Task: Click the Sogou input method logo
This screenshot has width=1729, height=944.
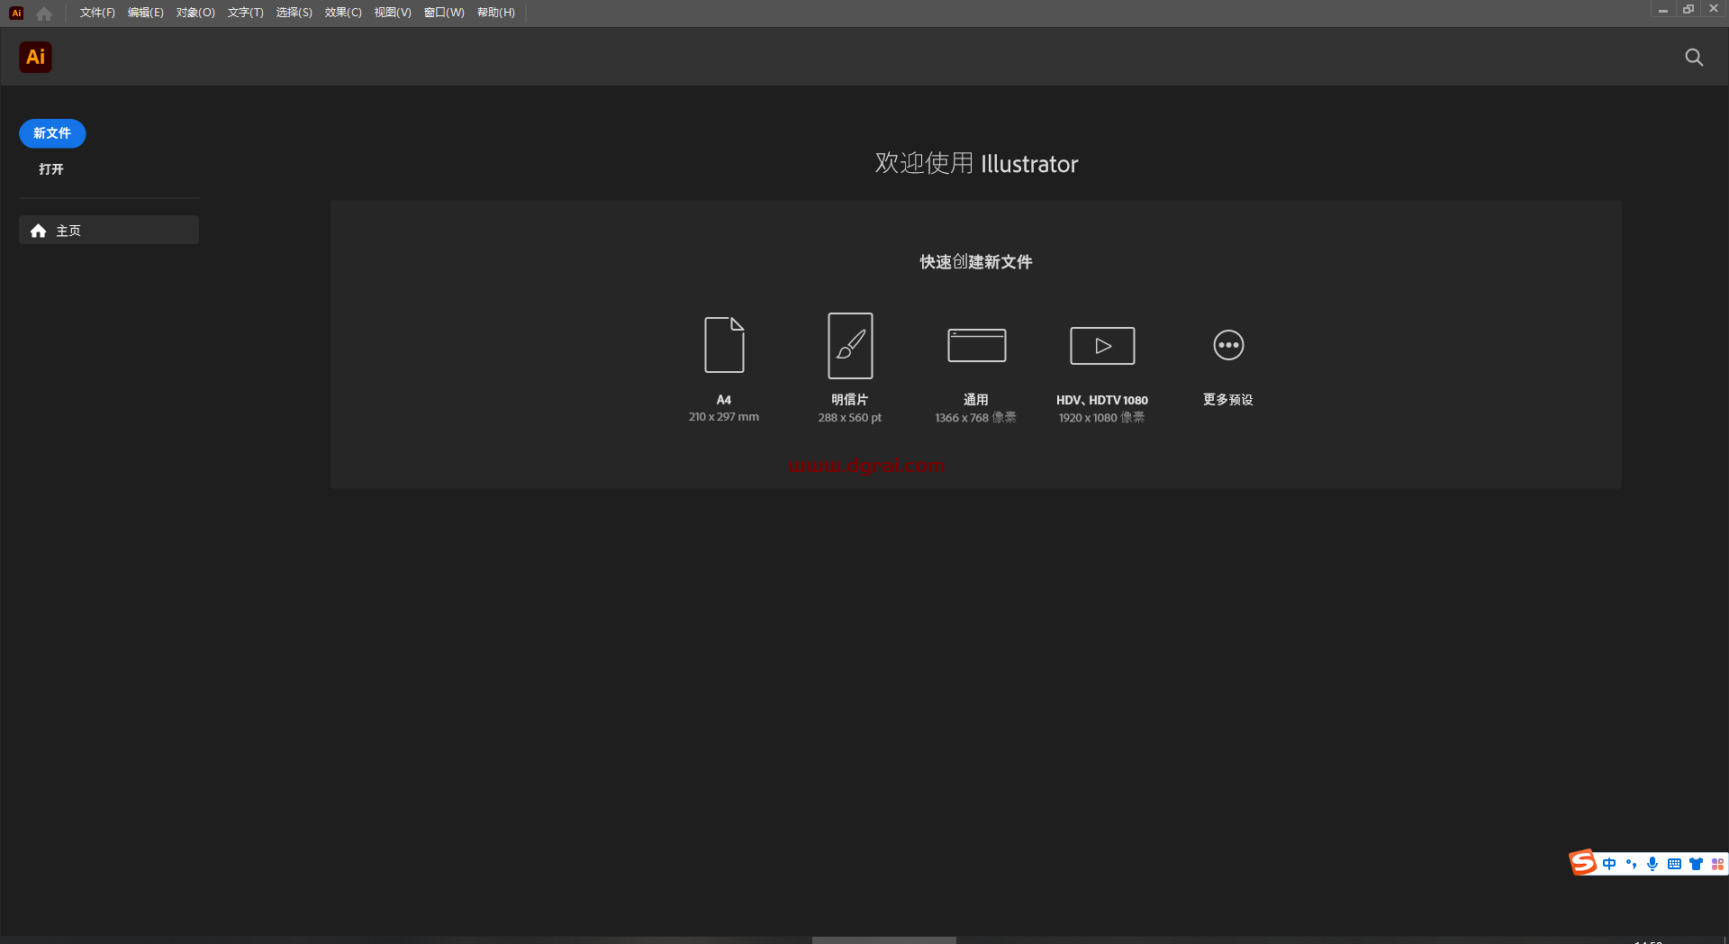Action: click(x=1582, y=863)
